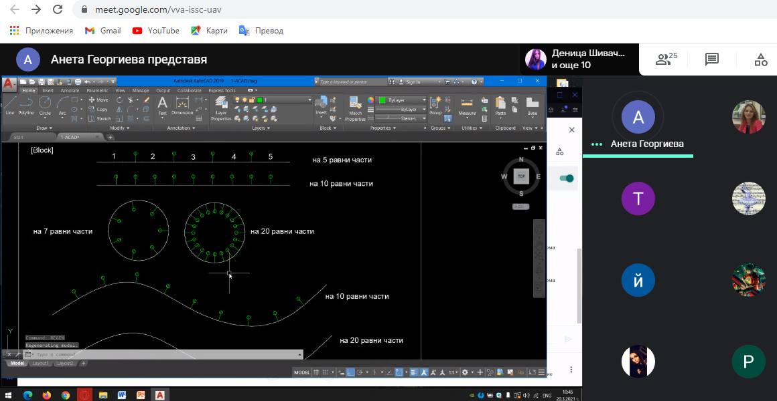Open the ByLayer color dropdown
The image size is (777, 401).
click(x=401, y=100)
